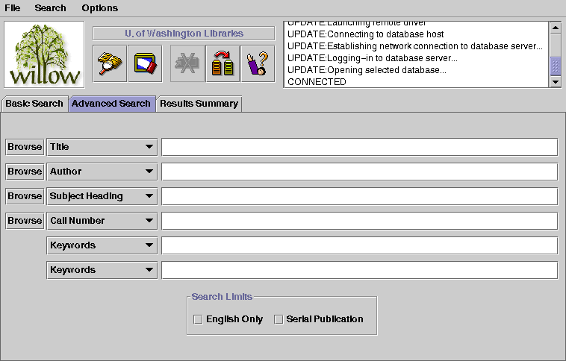This screenshot has width=566, height=361.
Task: Expand the Title field type dropdown
Action: click(102, 147)
